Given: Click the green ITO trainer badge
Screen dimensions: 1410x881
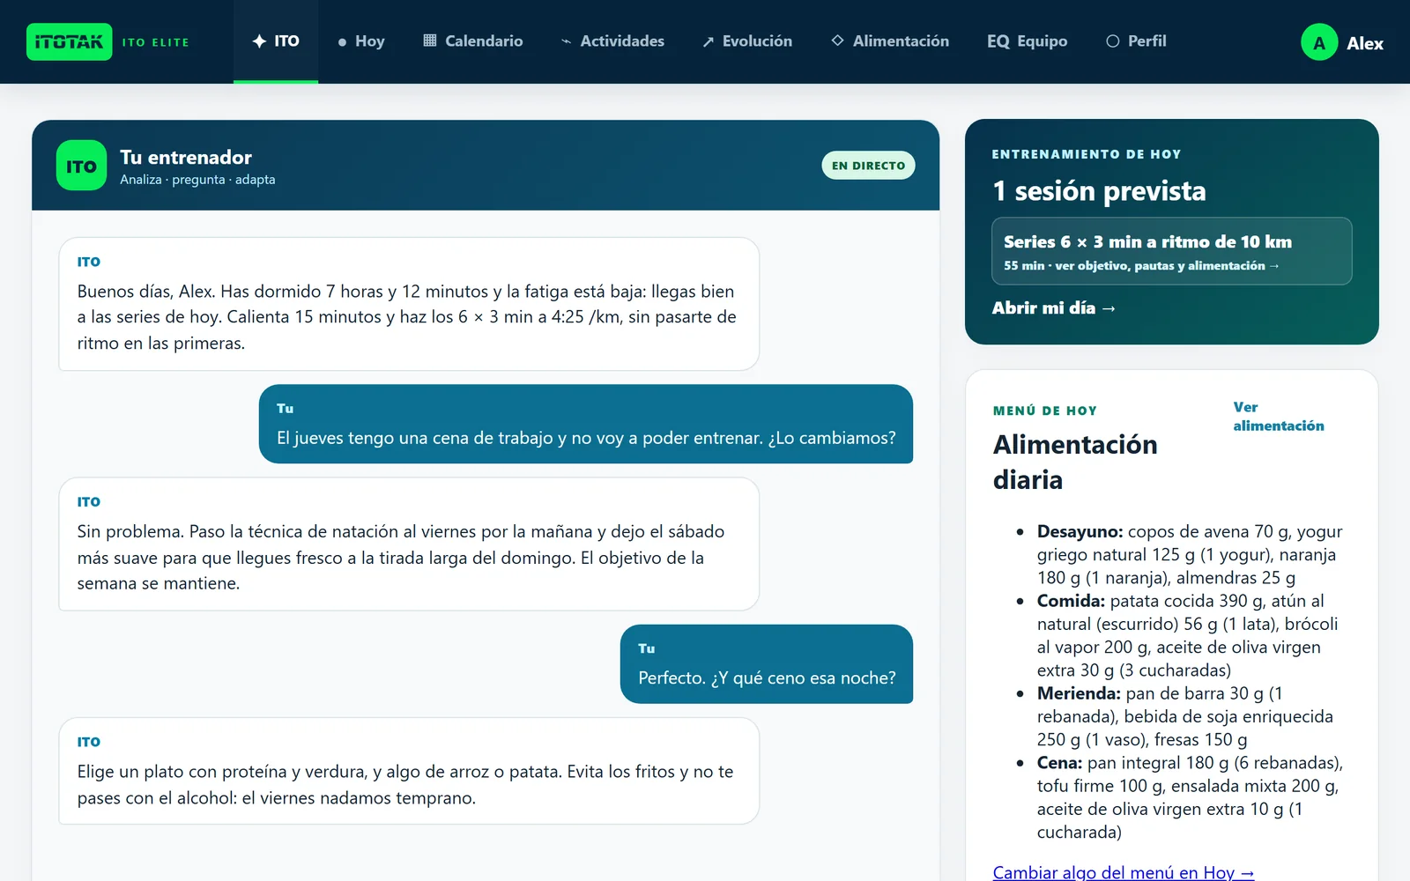Looking at the screenshot, I should pos(81,166).
